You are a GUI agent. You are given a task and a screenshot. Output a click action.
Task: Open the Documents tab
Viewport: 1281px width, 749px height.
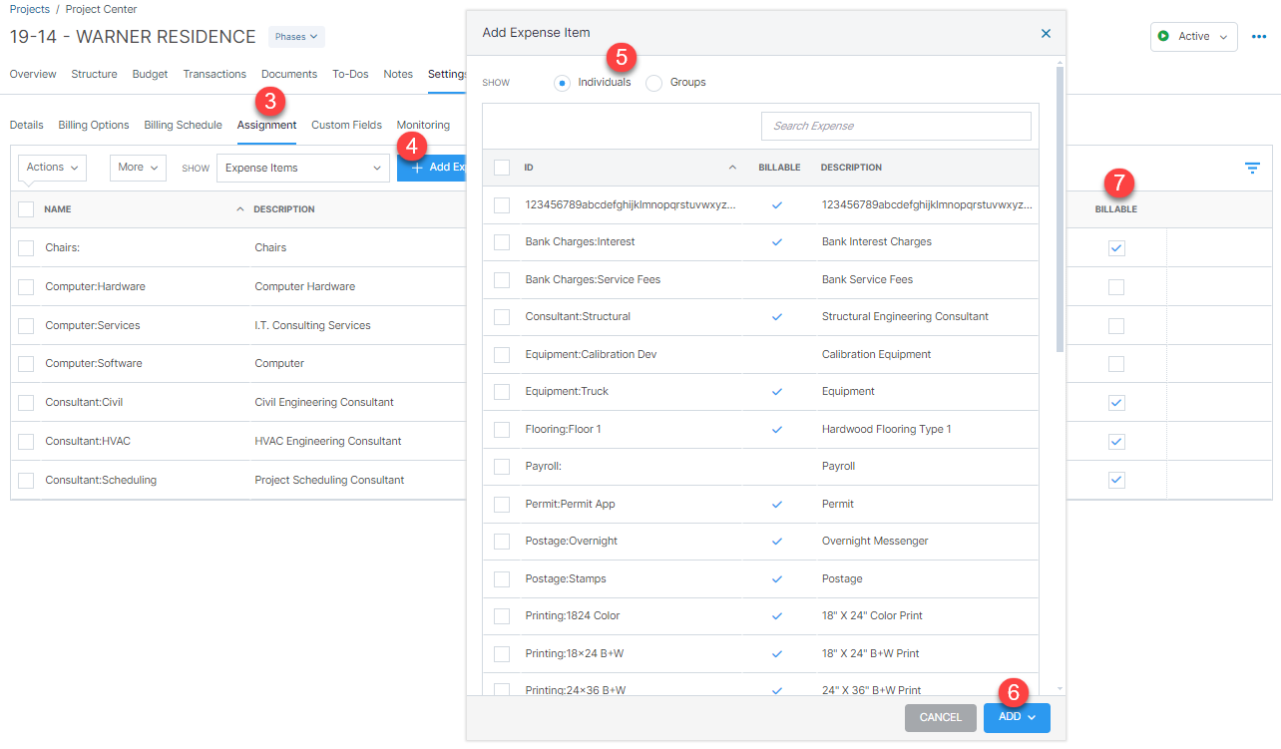(289, 74)
